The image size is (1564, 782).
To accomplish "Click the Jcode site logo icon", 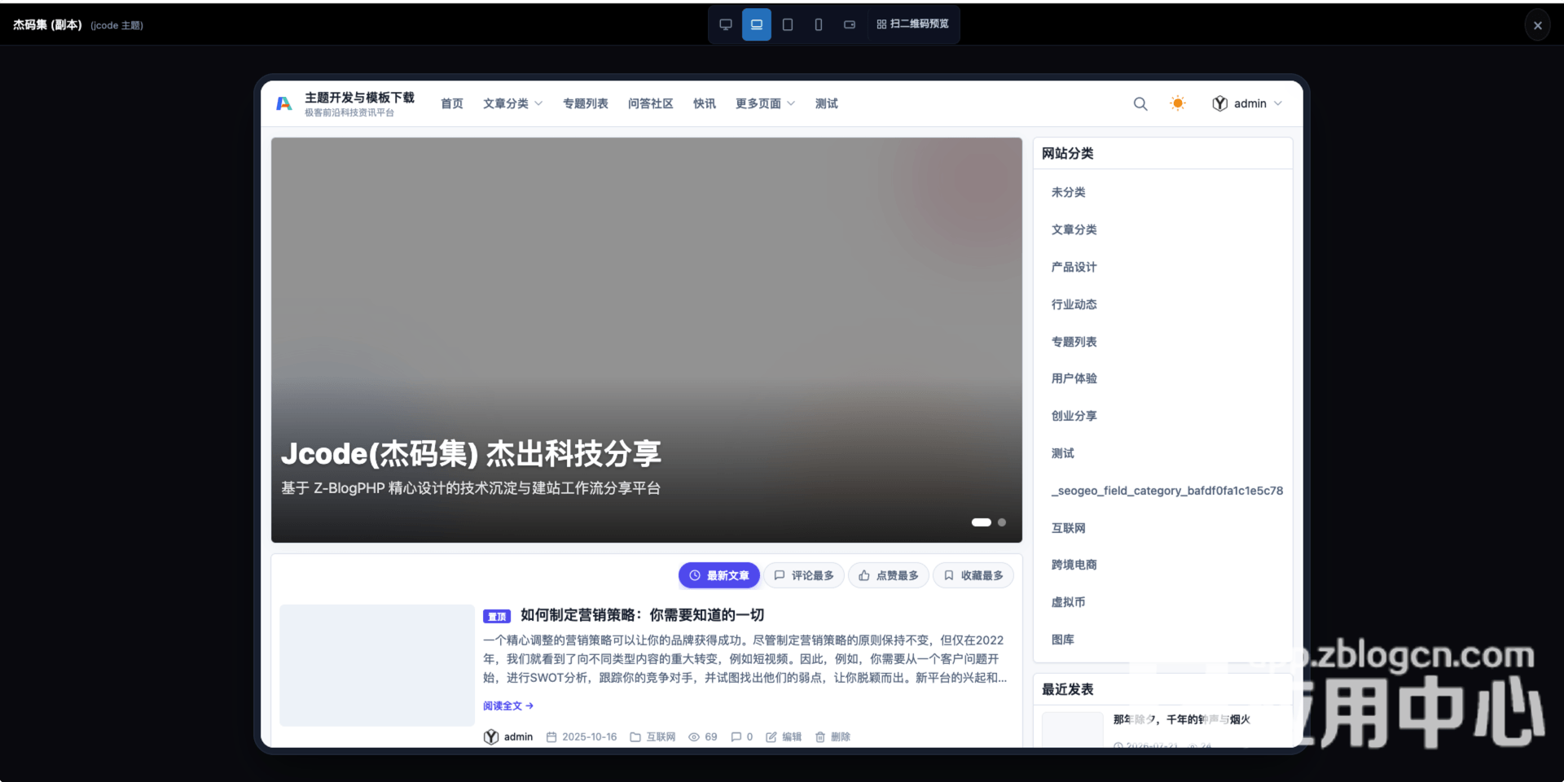I will (283, 103).
